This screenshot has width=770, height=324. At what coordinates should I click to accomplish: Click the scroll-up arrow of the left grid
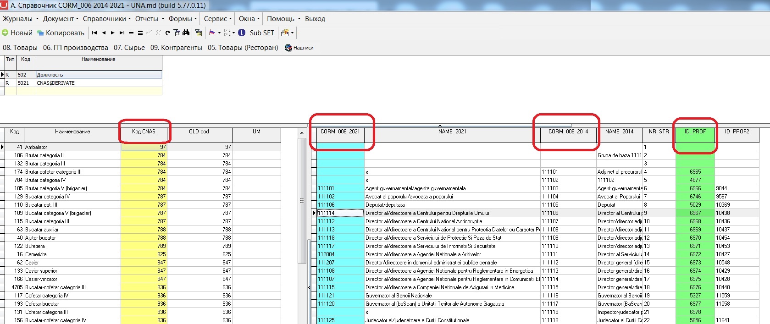[301, 132]
